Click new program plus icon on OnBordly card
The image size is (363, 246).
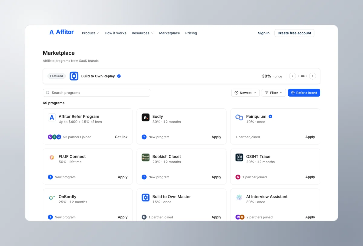(50, 217)
